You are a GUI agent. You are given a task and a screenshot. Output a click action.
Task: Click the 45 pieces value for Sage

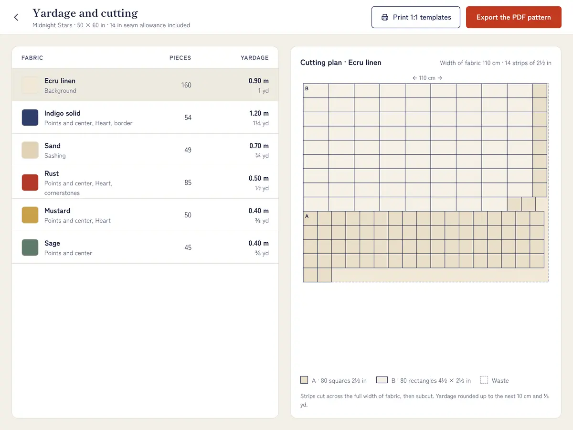188,247
